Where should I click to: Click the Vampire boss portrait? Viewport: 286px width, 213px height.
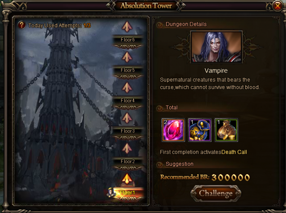pyautogui.click(x=216, y=47)
